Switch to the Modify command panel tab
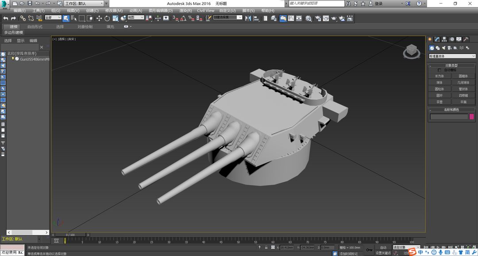The height and width of the screenshot is (256, 478). pyautogui.click(x=437, y=39)
